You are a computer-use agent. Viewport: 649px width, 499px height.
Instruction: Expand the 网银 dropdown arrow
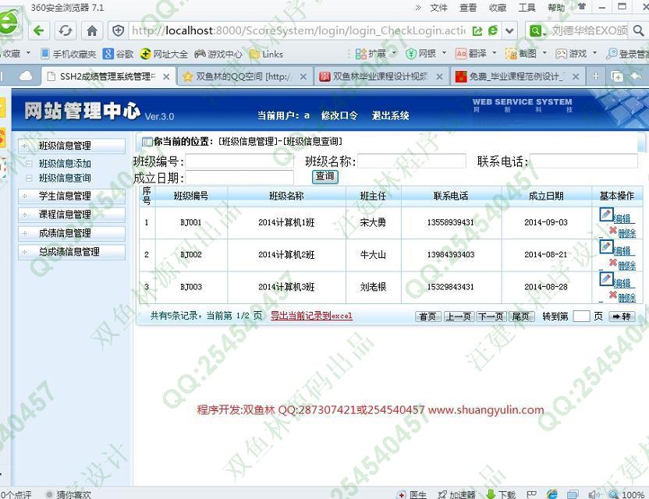point(444,53)
